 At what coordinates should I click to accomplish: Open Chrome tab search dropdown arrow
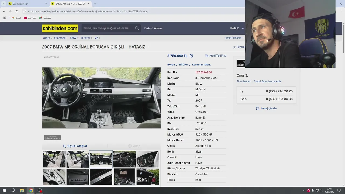click(4, 4)
